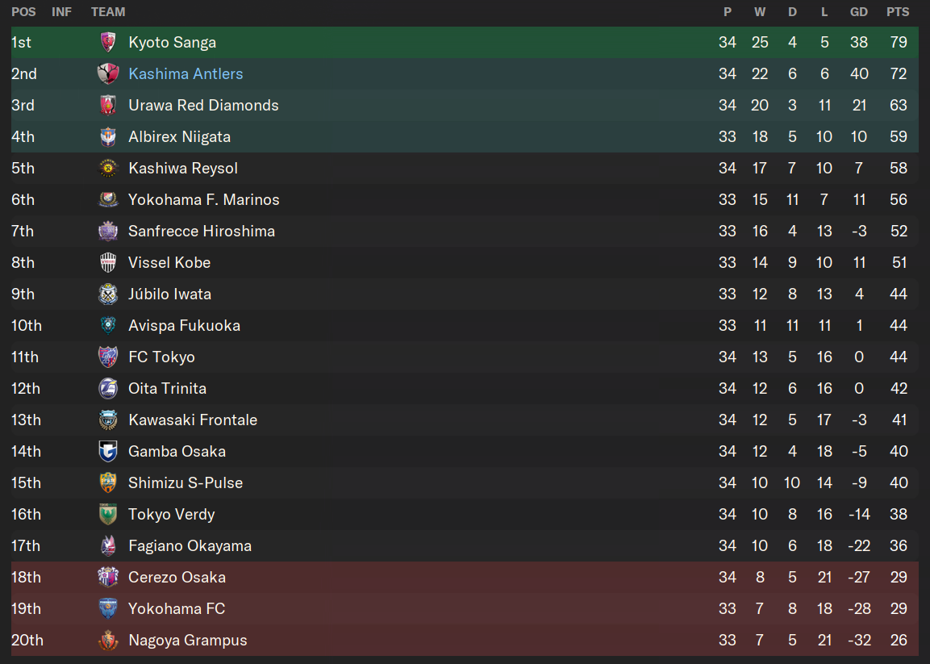Image resolution: width=930 pixels, height=664 pixels.
Task: Open the Gamba Osaka logo icon
Action: (x=108, y=451)
